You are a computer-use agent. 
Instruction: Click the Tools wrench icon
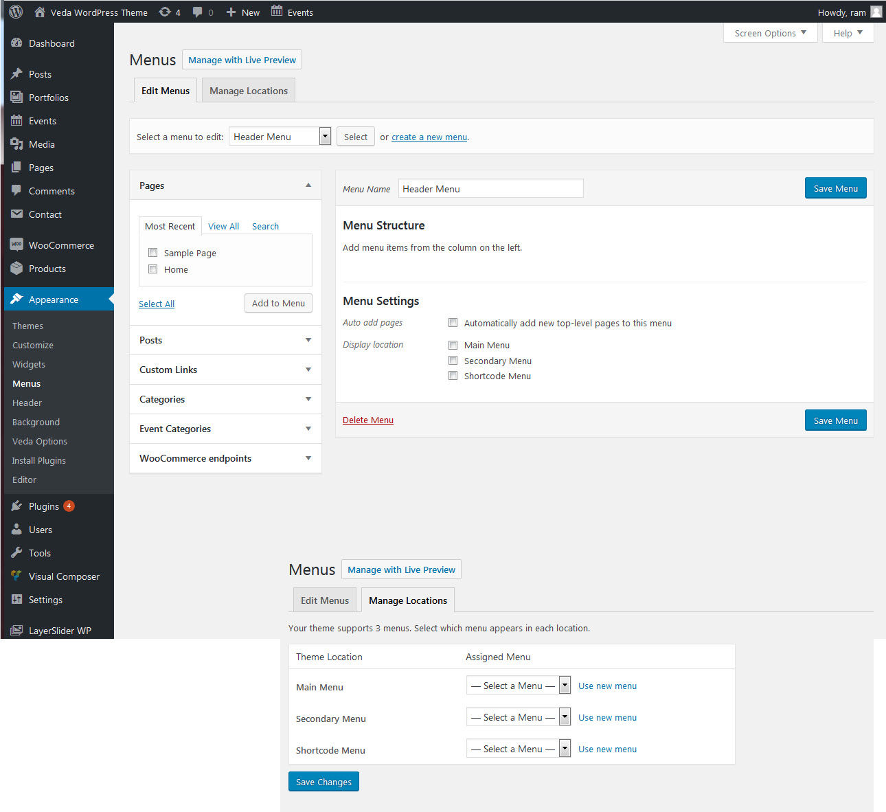16,552
